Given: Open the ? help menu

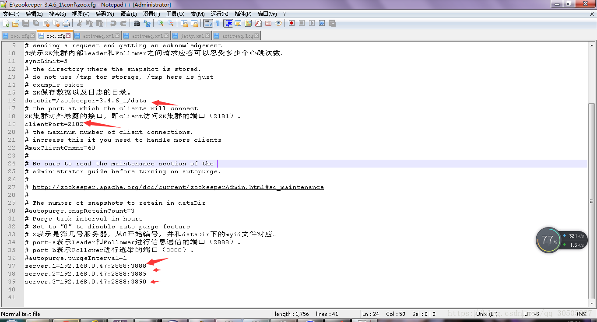Looking at the screenshot, I should pos(284,14).
